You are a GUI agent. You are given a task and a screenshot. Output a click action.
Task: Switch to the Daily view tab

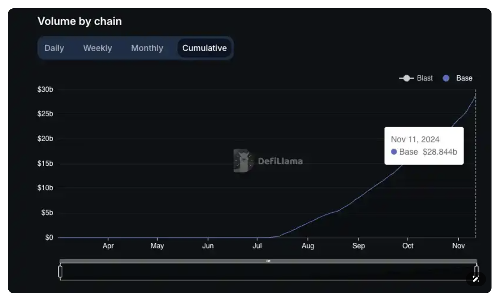pos(54,48)
